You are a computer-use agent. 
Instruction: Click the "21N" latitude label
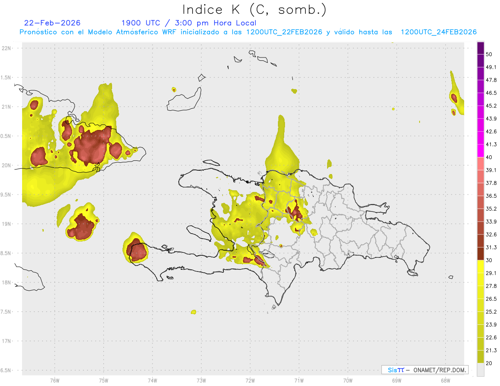(x=6, y=107)
